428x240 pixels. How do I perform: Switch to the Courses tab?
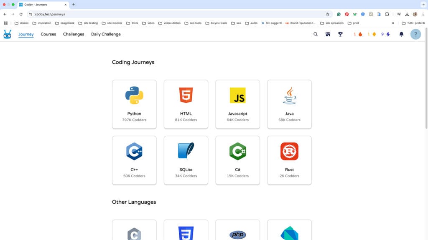pos(48,34)
